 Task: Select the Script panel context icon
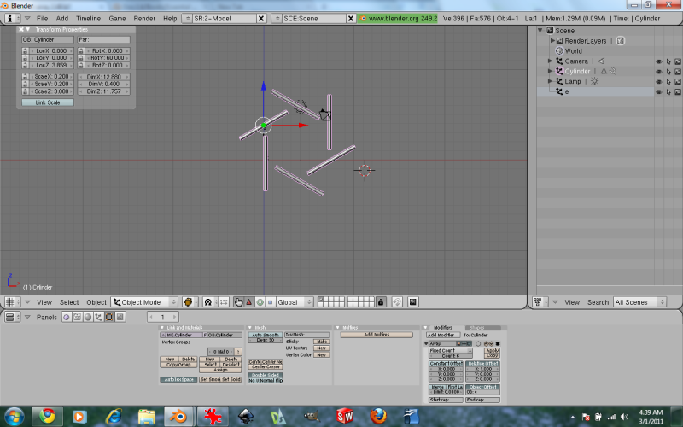tap(77, 317)
